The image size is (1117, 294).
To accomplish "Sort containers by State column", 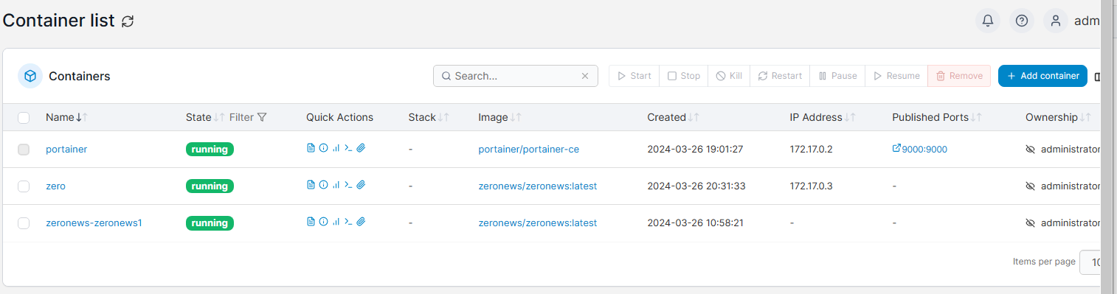I will point(205,117).
